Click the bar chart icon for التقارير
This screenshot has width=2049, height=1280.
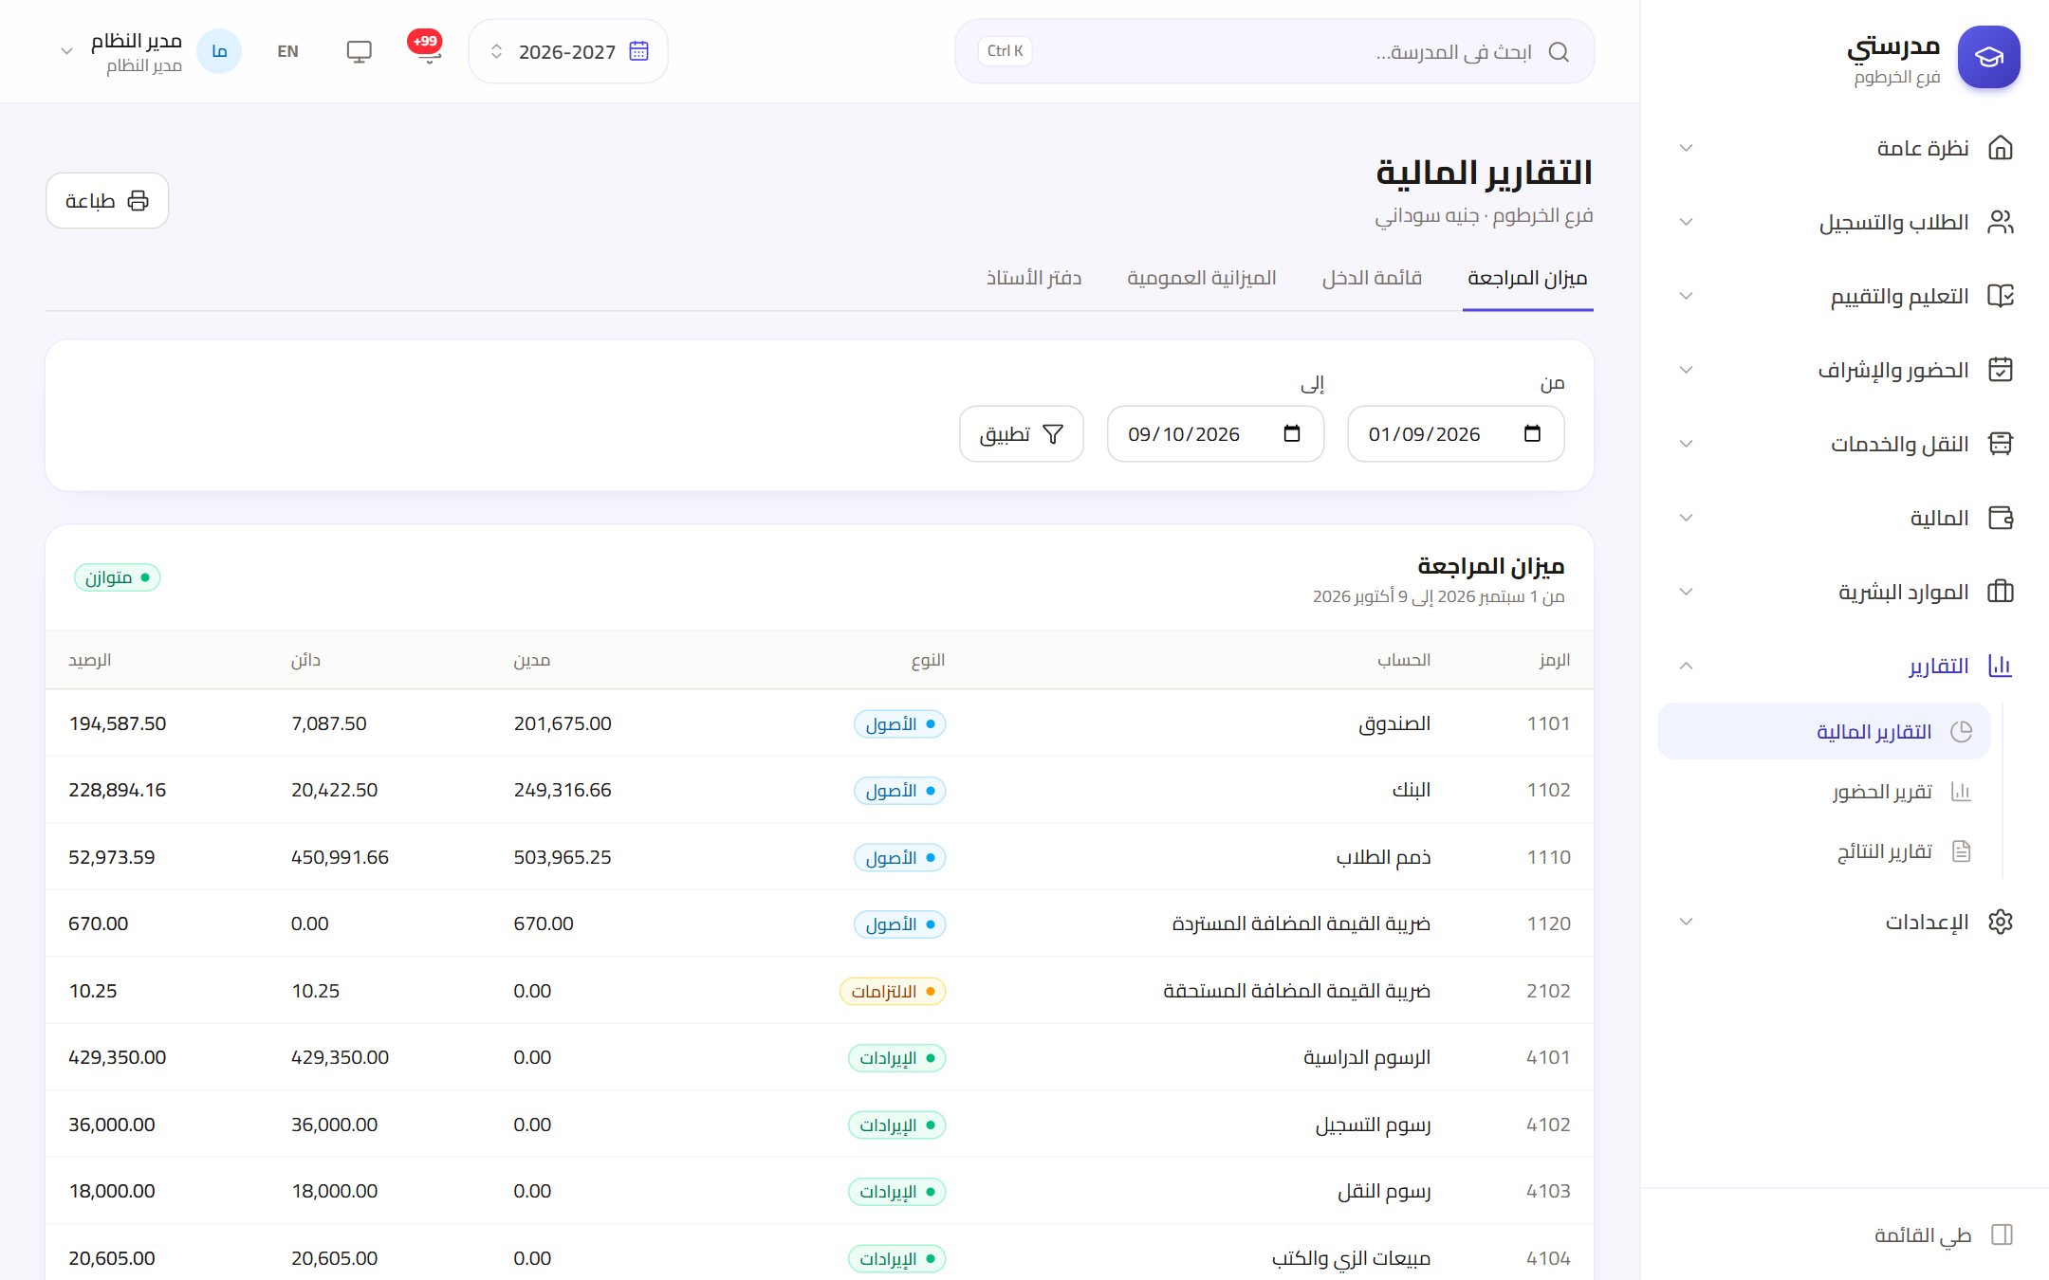point(2000,666)
